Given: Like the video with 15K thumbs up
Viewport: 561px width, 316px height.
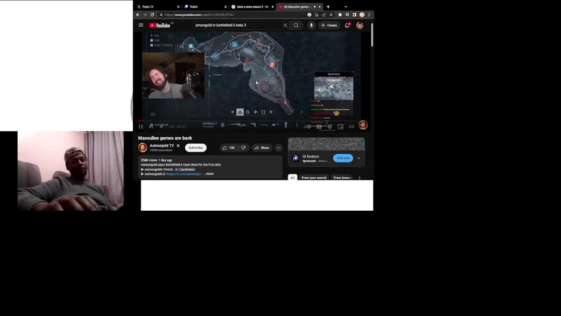Looking at the screenshot, I should [228, 148].
